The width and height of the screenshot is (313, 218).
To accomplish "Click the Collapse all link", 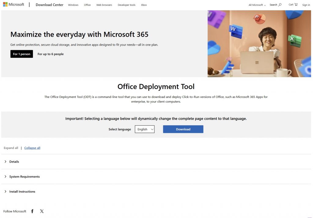I will [x=32, y=148].
